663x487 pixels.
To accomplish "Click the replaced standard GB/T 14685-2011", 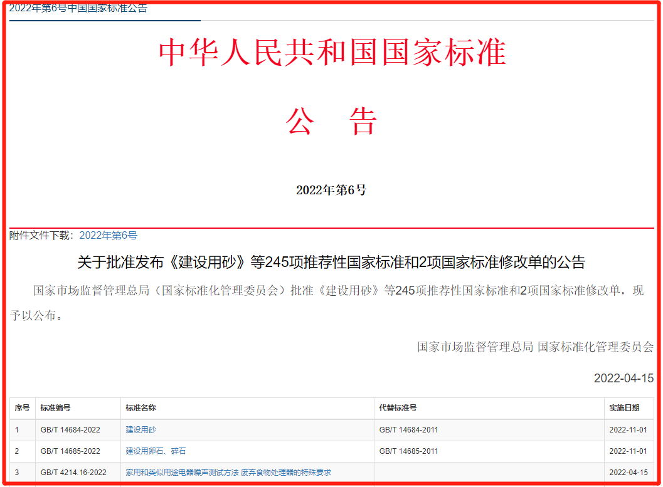I will 408,451.
